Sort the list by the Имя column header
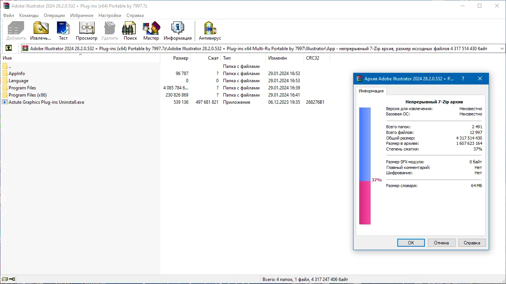The image size is (506, 284). click(x=80, y=58)
